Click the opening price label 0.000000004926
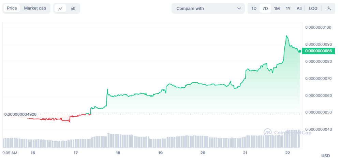The image size is (340, 161). 20,114
